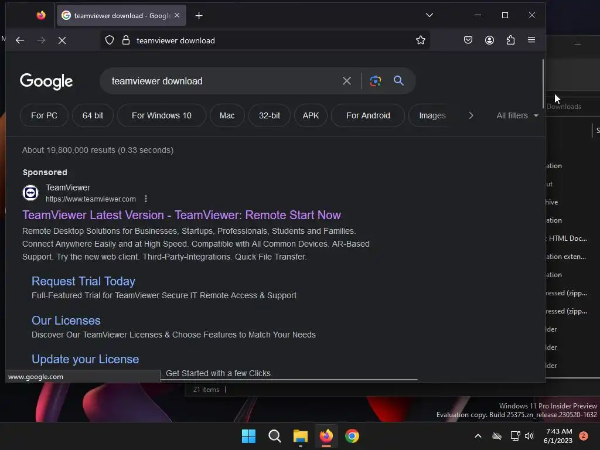The width and height of the screenshot is (600, 450).
Task: Click the Google logo
Action: click(x=46, y=81)
